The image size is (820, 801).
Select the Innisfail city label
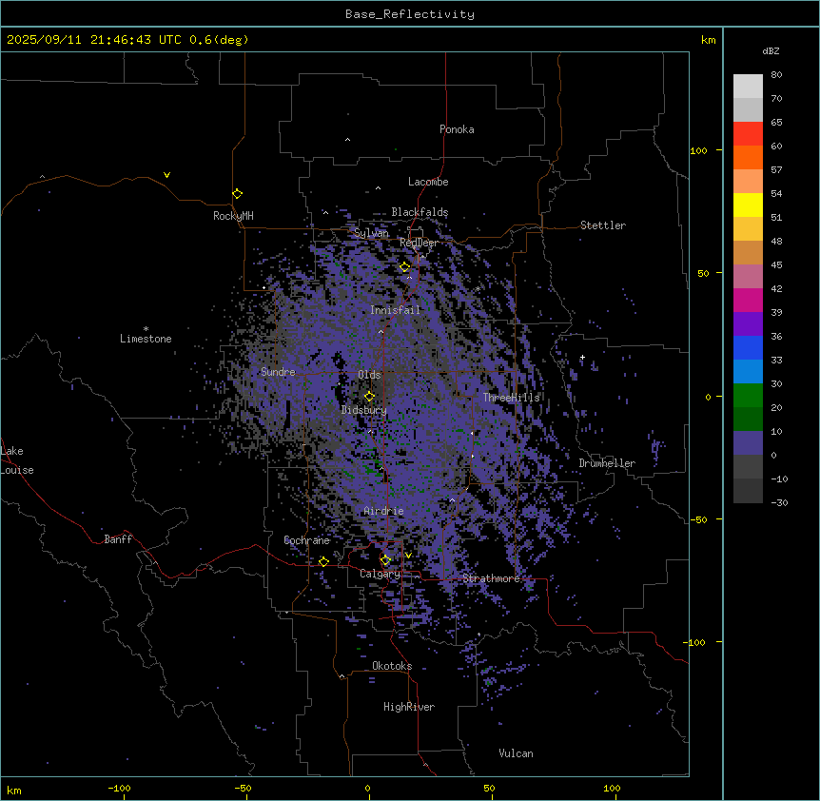[395, 310]
